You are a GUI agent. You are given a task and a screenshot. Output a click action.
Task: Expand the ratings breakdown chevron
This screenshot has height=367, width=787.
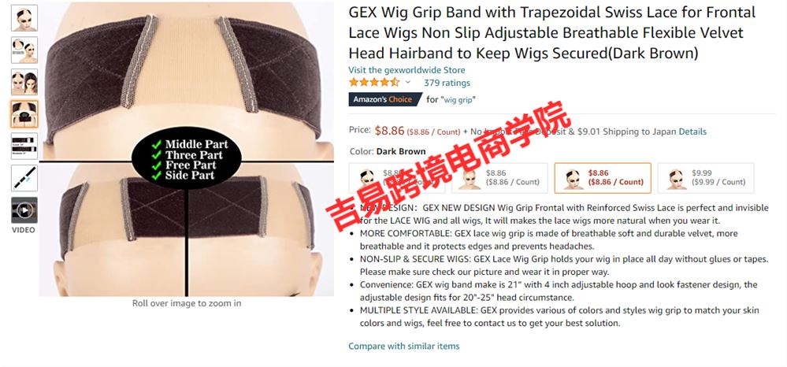(408, 83)
